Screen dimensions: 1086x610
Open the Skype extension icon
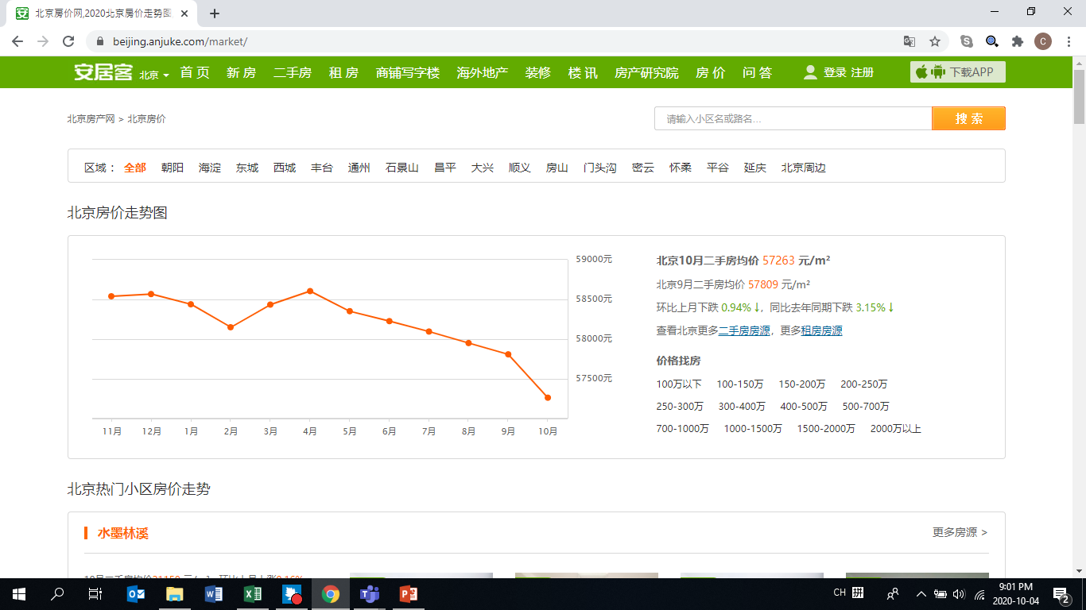click(967, 41)
